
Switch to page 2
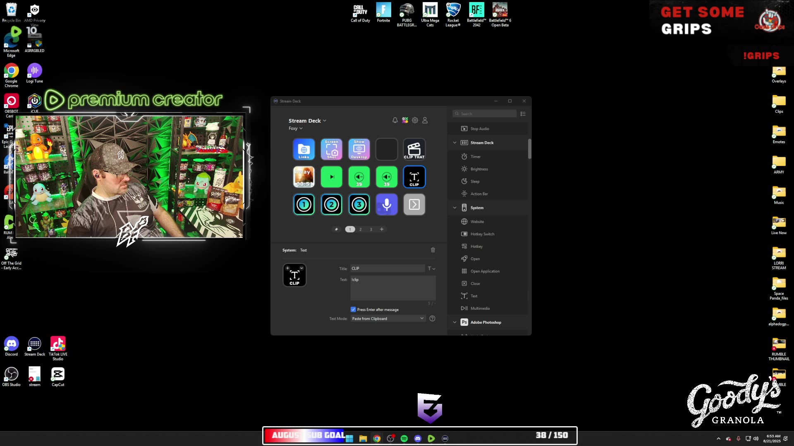tap(360, 229)
